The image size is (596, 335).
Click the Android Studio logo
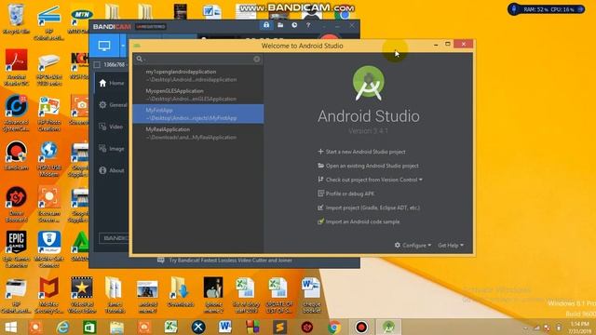tap(369, 83)
